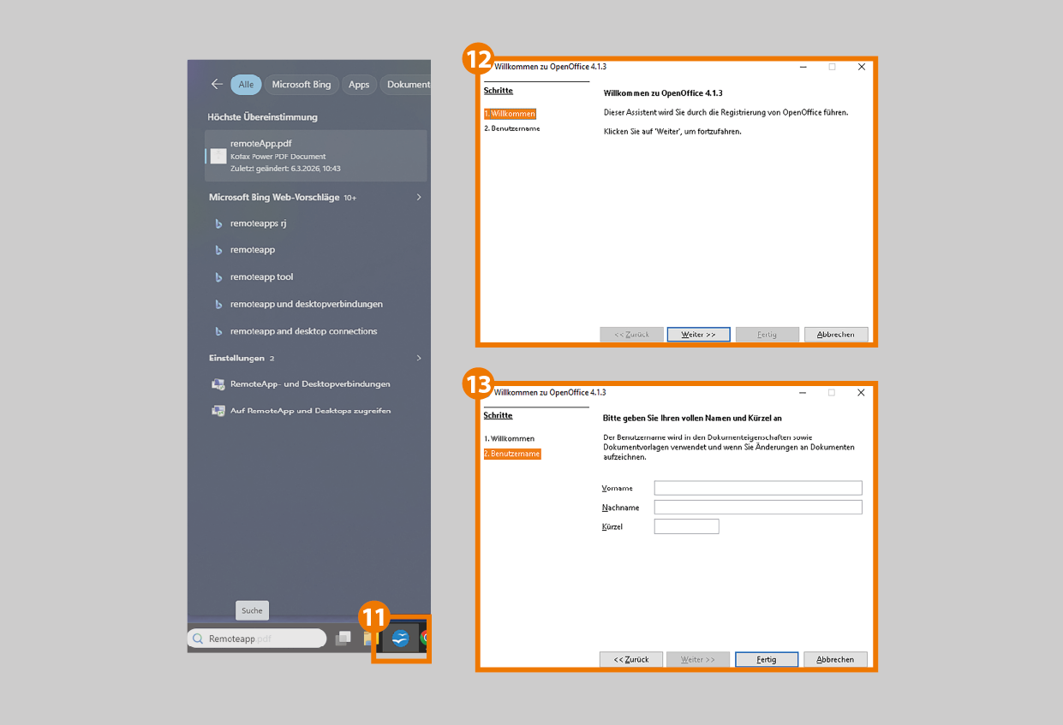This screenshot has width=1063, height=725.
Task: Switch to the 'Dokumente' filter tab
Action: tap(406, 85)
